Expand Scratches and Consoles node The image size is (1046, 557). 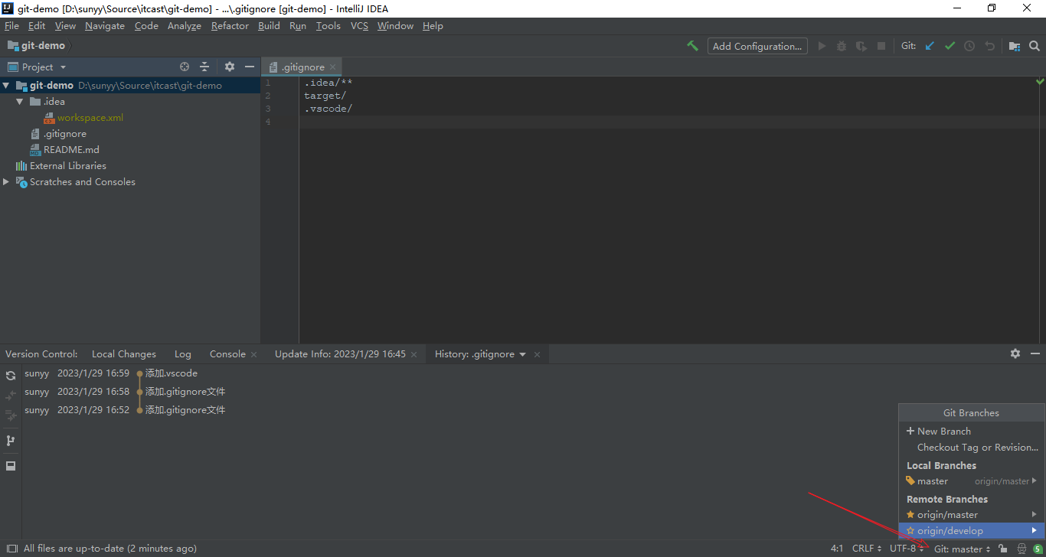click(x=7, y=182)
